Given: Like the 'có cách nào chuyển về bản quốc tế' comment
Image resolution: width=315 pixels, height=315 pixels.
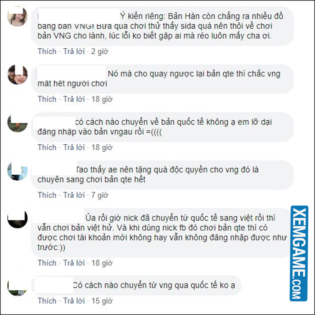Looking at the screenshot, I should [x=47, y=147].
